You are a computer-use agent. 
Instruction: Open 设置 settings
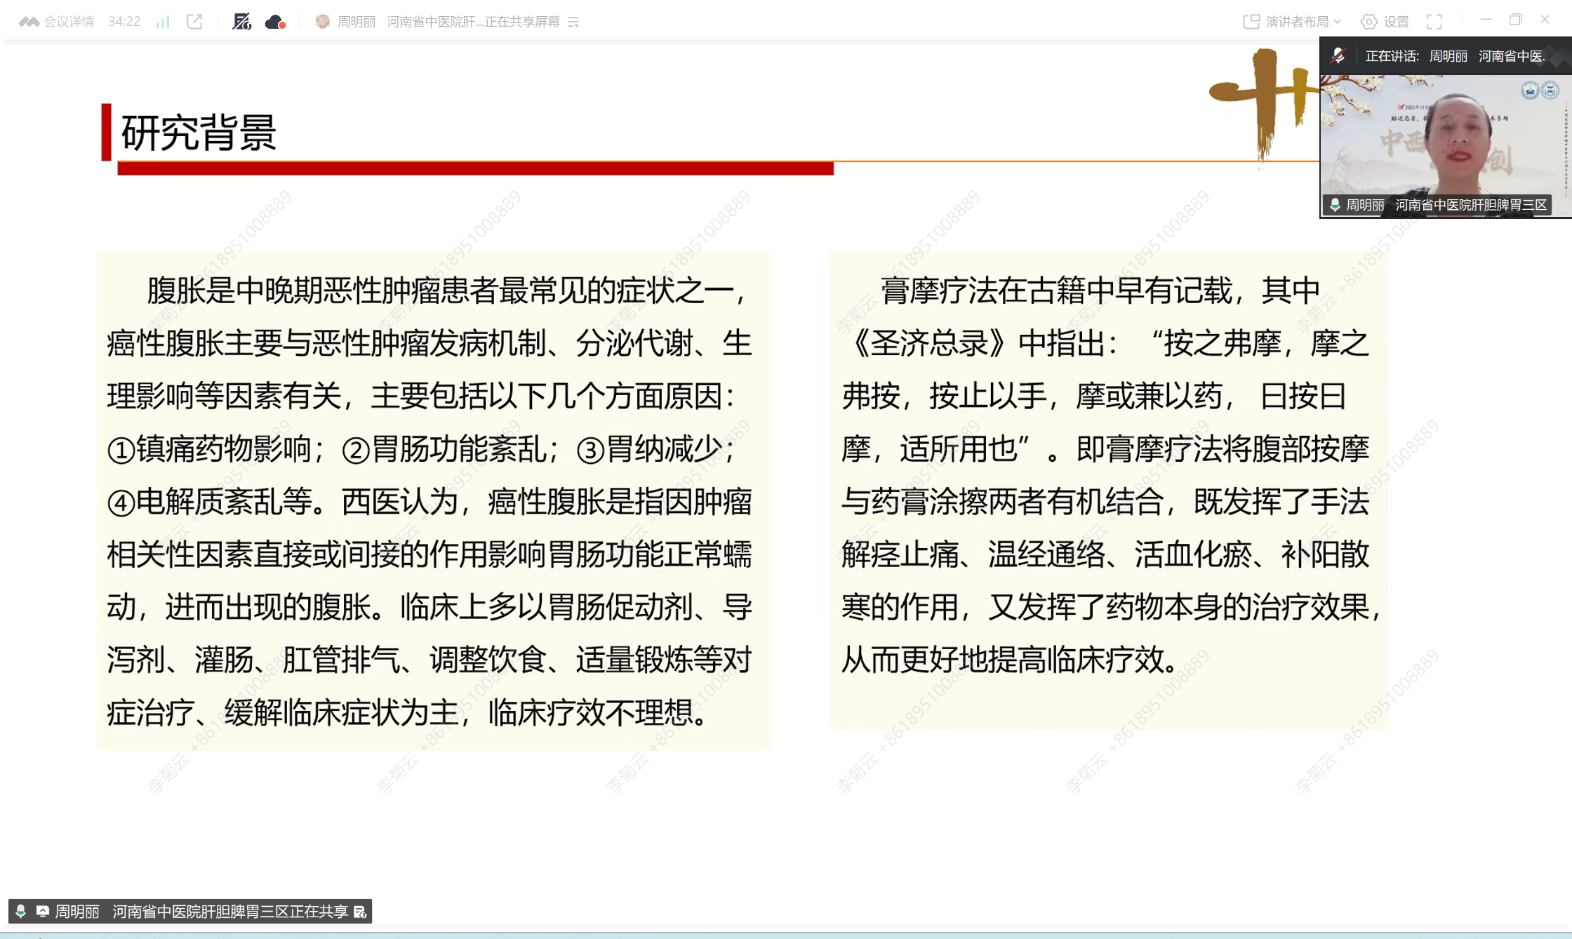(1396, 22)
